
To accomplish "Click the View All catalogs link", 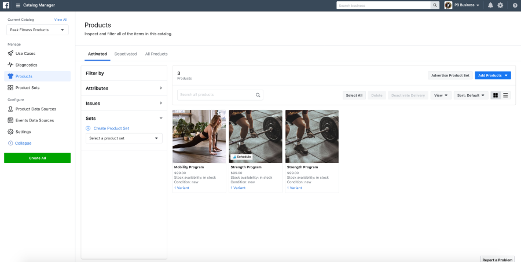I will point(61,20).
